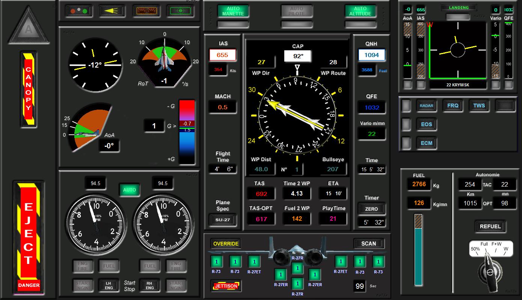Select the center R-27R pylon indicator
The image size is (522, 300).
(297, 268)
